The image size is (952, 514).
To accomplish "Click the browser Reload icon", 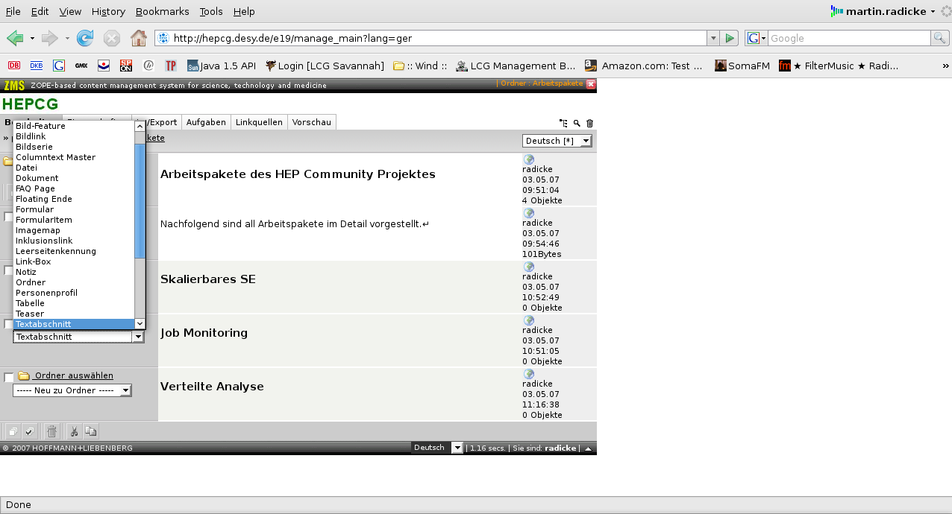I will pos(85,38).
